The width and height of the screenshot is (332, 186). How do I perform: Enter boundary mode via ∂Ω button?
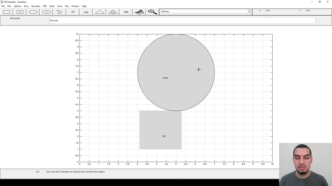click(x=73, y=12)
